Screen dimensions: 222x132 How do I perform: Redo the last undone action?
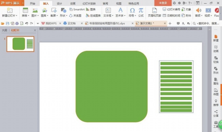point(31,23)
